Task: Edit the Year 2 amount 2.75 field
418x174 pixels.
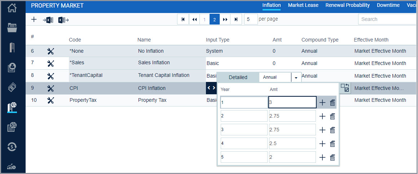Action: [x=292, y=116]
